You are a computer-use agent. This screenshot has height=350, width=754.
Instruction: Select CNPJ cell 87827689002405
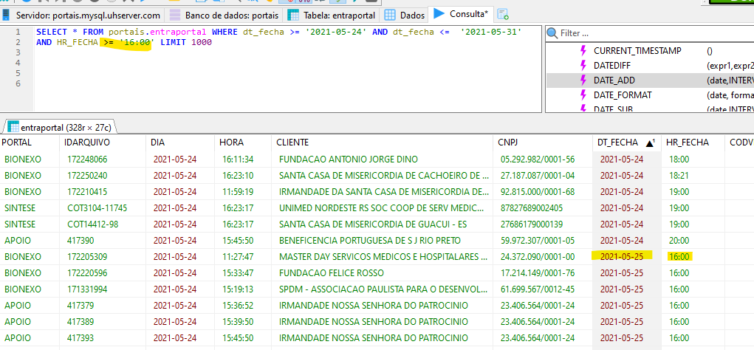pos(542,208)
